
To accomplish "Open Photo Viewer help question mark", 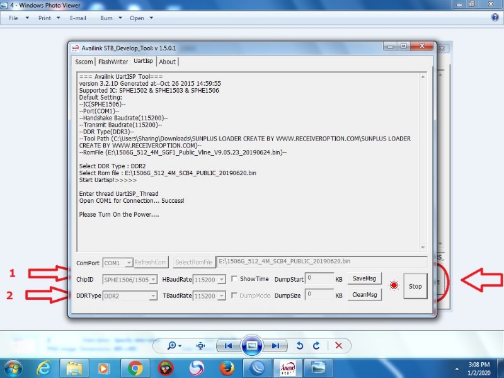I will [x=495, y=18].
